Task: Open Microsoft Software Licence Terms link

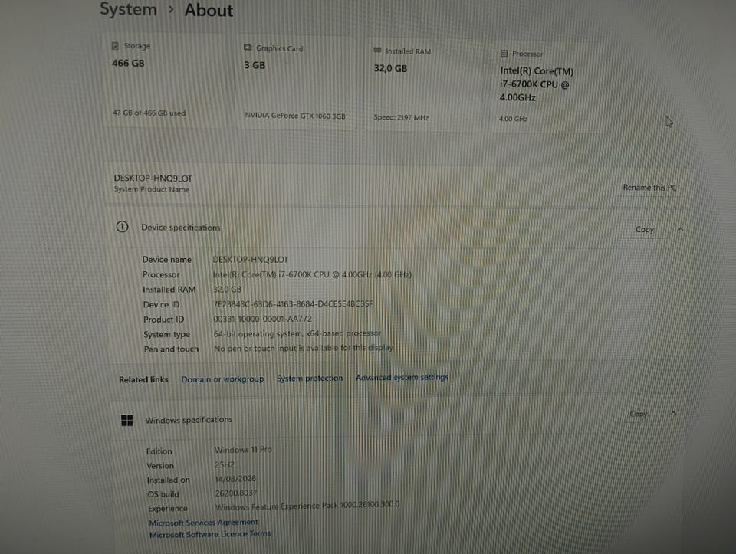Action: tap(210, 534)
